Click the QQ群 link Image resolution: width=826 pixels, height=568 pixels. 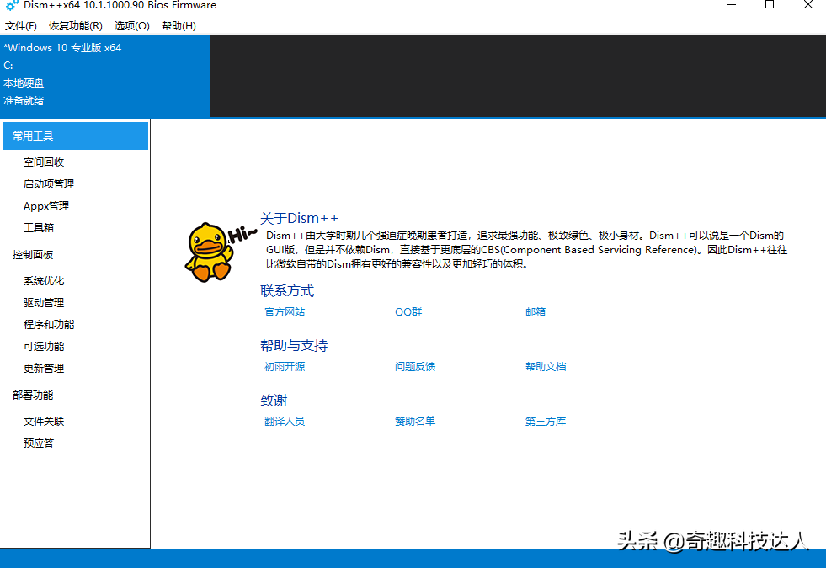[408, 311]
